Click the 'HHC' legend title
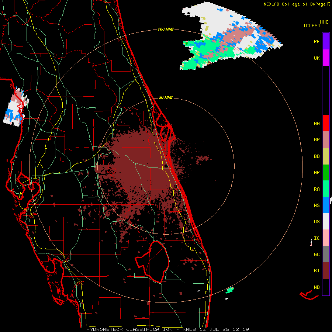 coord(324,22)
